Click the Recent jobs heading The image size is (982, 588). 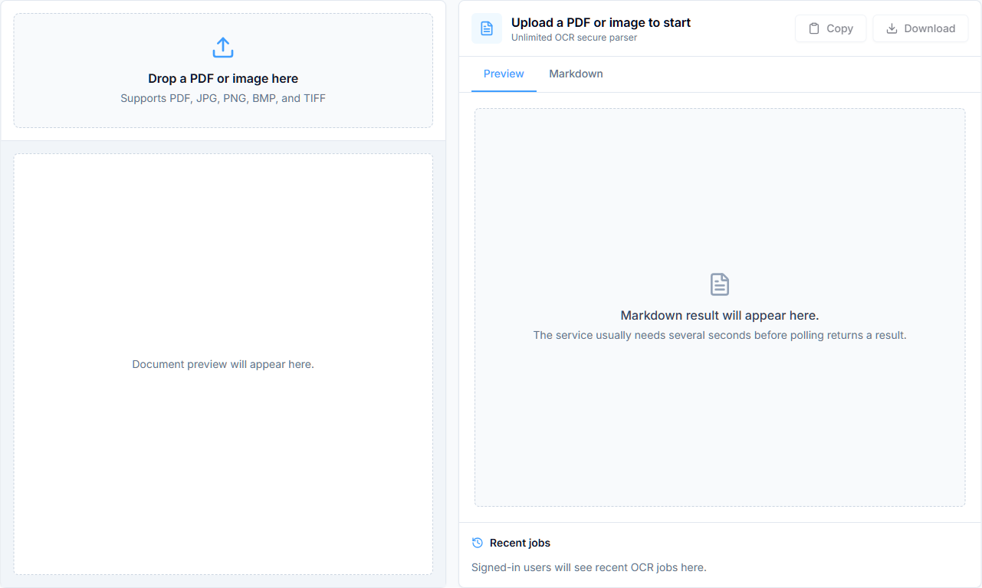click(520, 543)
